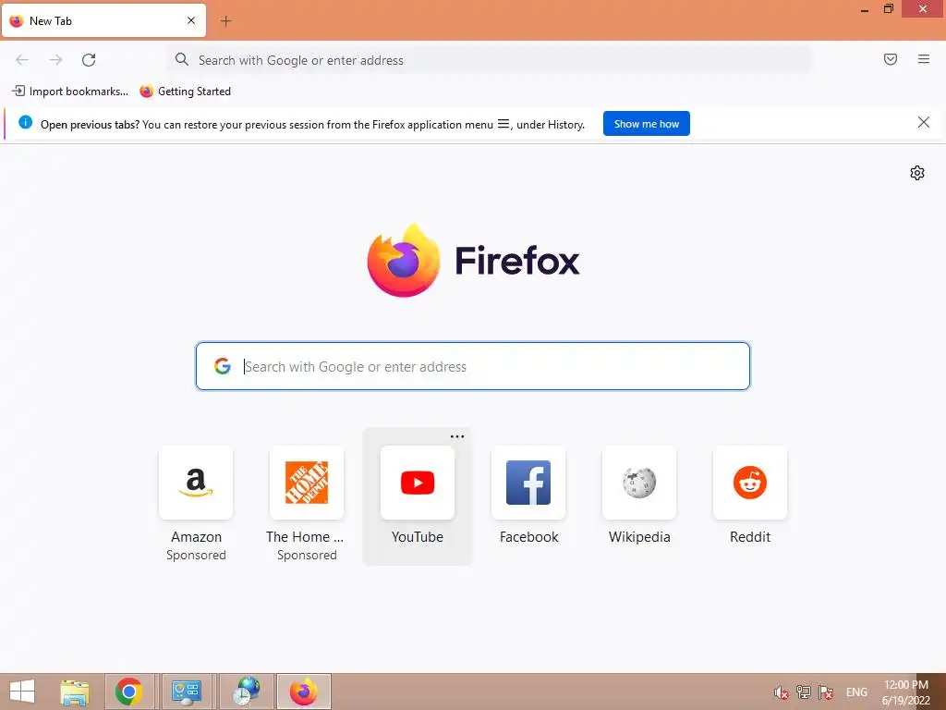Go back with the back arrow
This screenshot has width=946, height=710.
coord(22,60)
